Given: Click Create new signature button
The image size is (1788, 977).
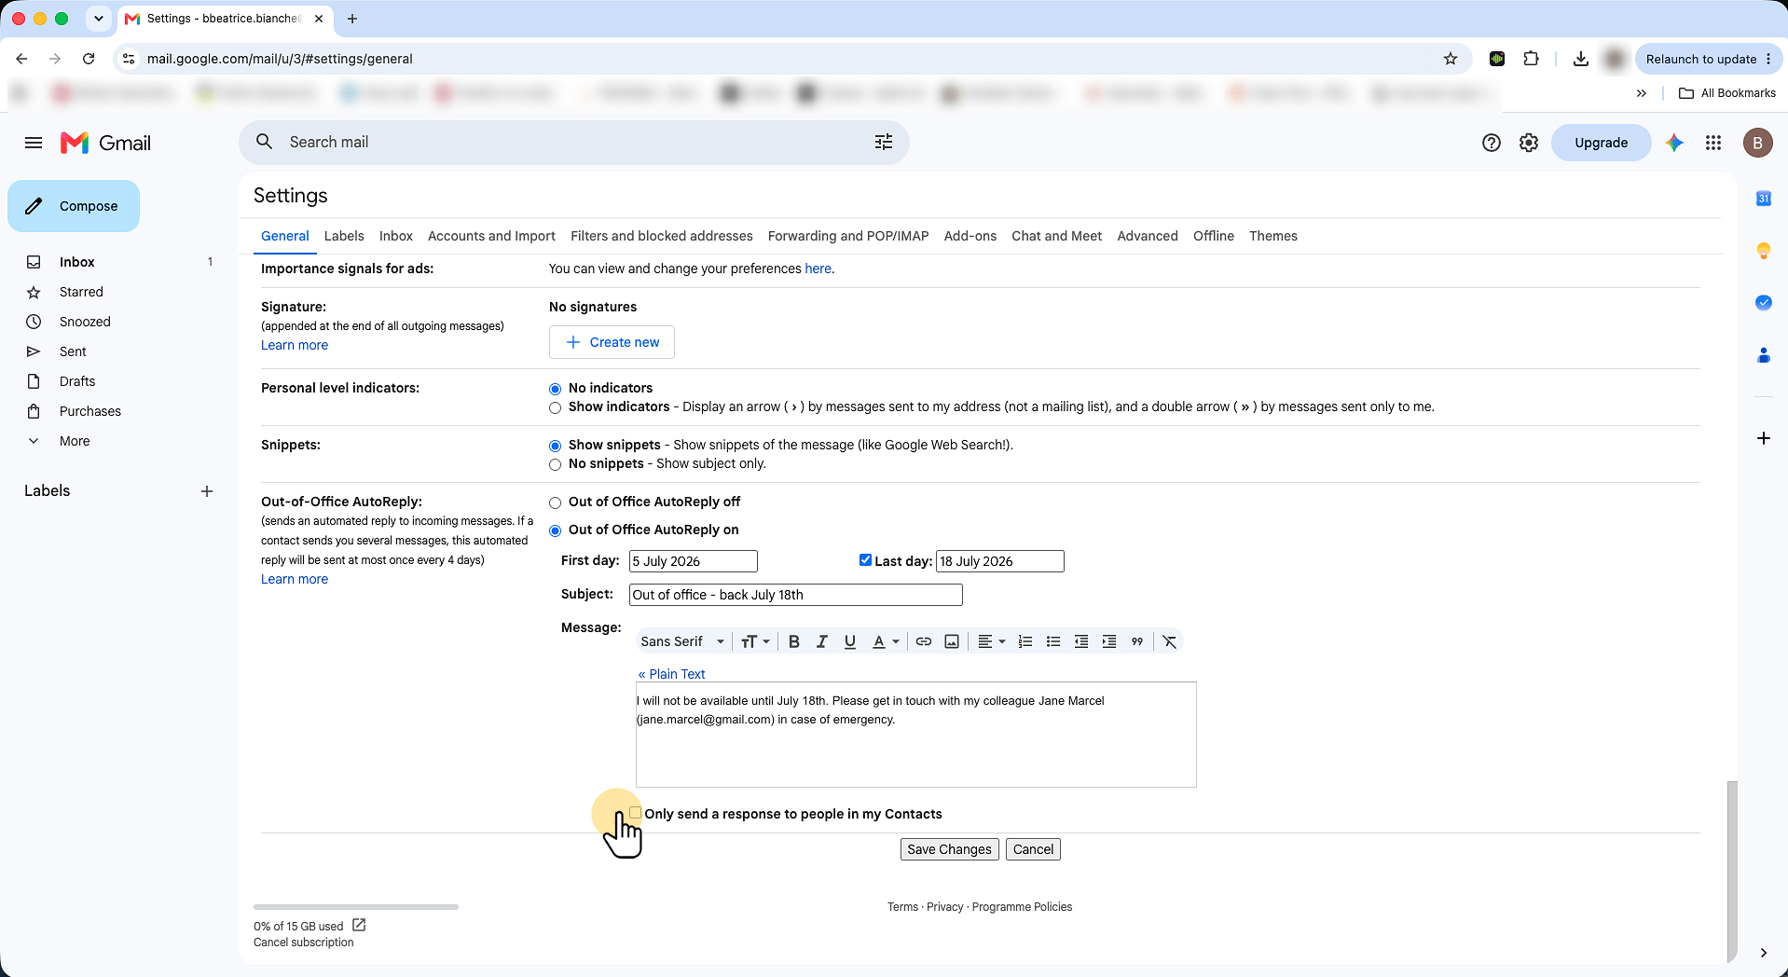Looking at the screenshot, I should pos(612,342).
